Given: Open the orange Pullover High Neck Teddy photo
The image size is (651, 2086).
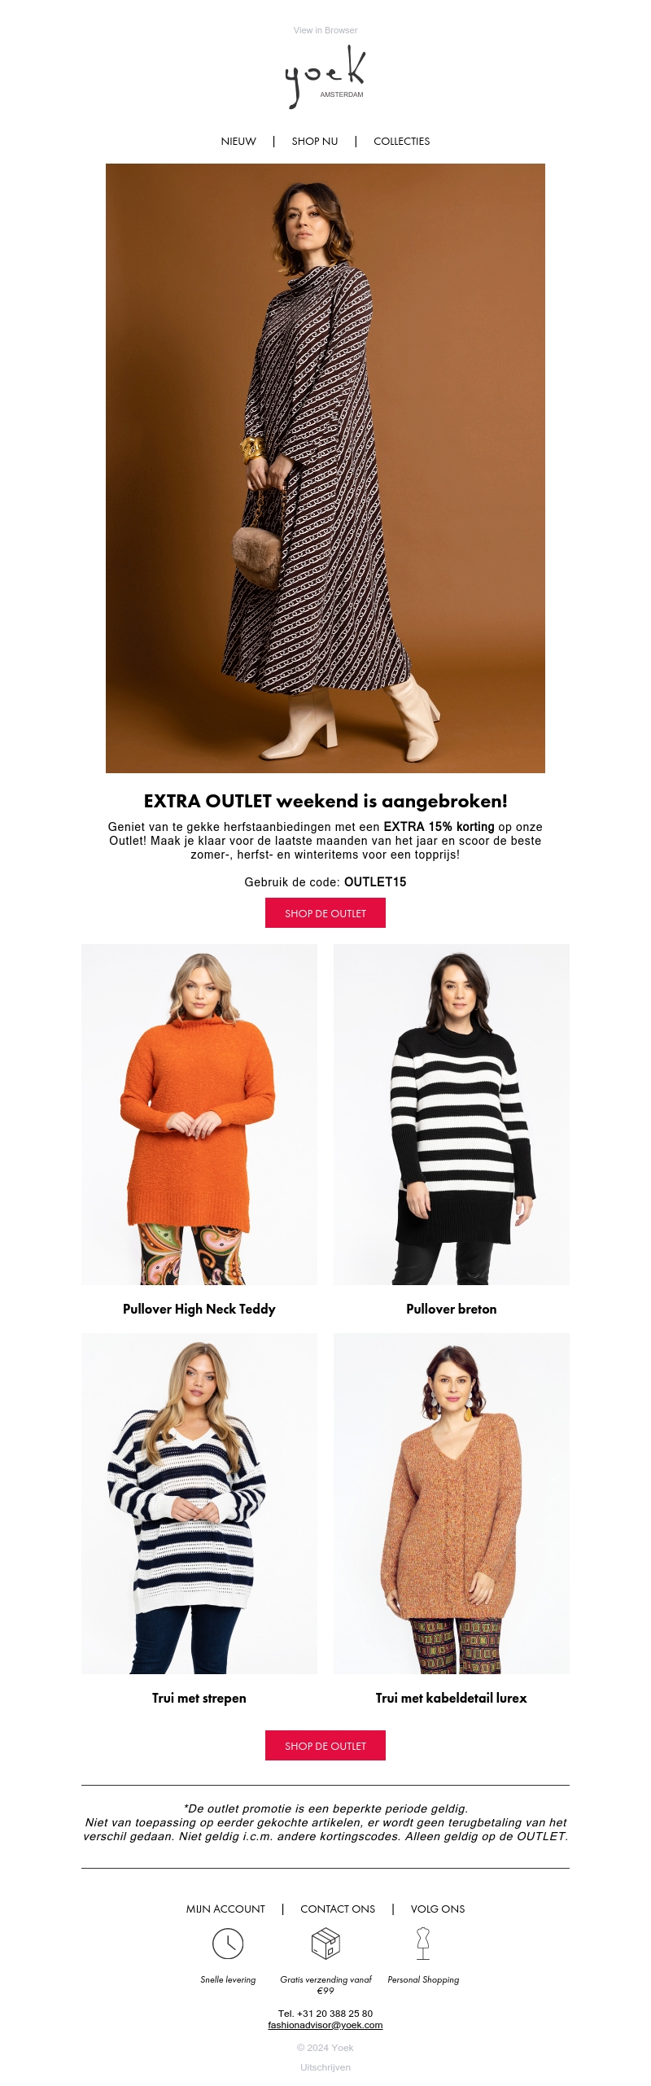Looking at the screenshot, I should 199,1114.
